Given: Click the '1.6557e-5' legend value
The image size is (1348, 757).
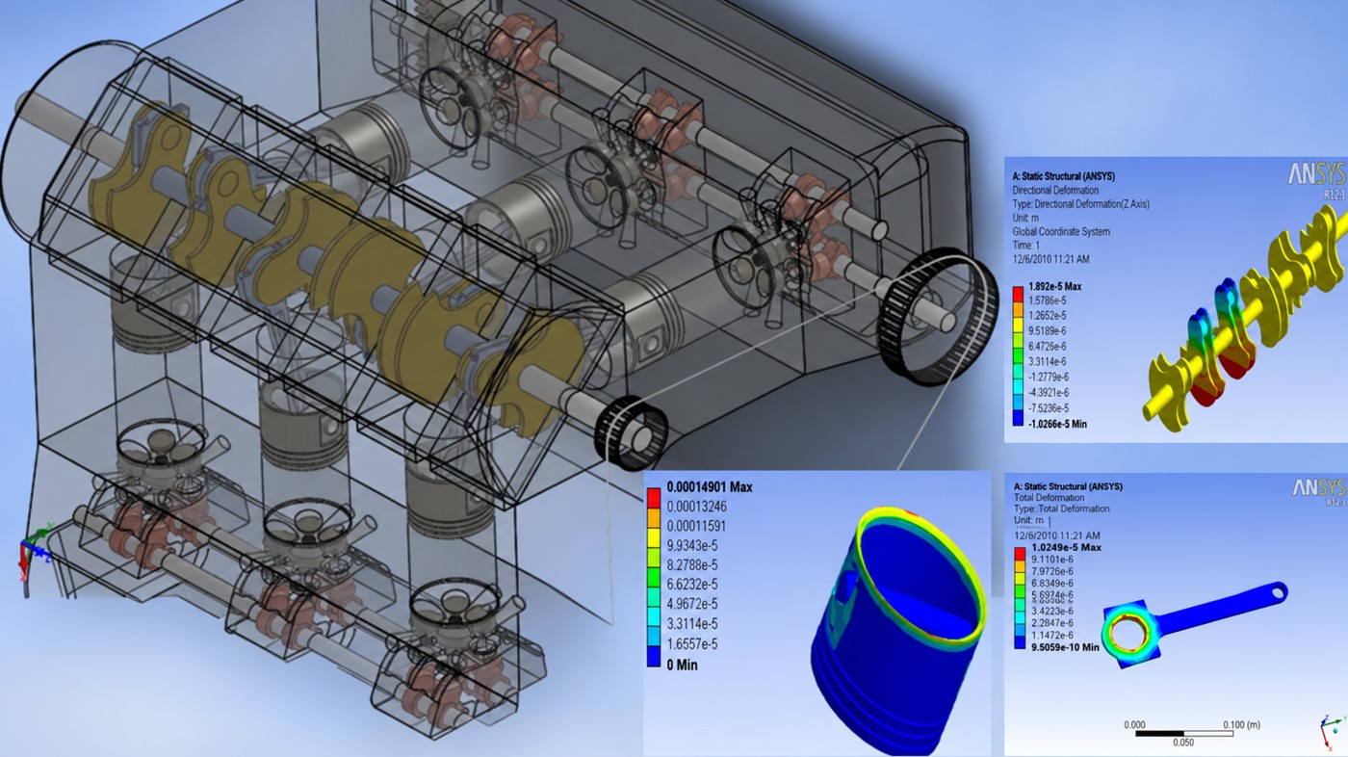Looking at the screenshot, I should click(692, 644).
